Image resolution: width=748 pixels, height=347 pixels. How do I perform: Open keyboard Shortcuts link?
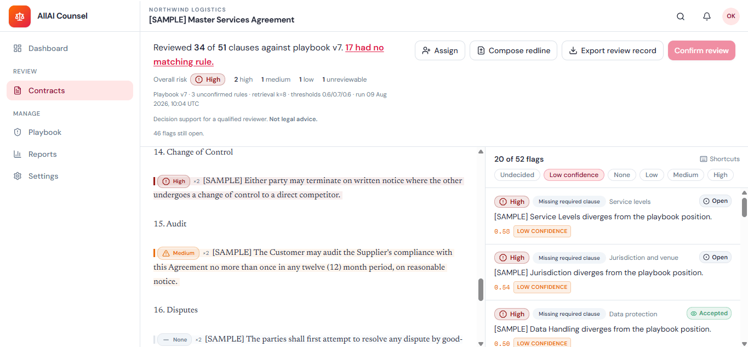pyautogui.click(x=720, y=159)
